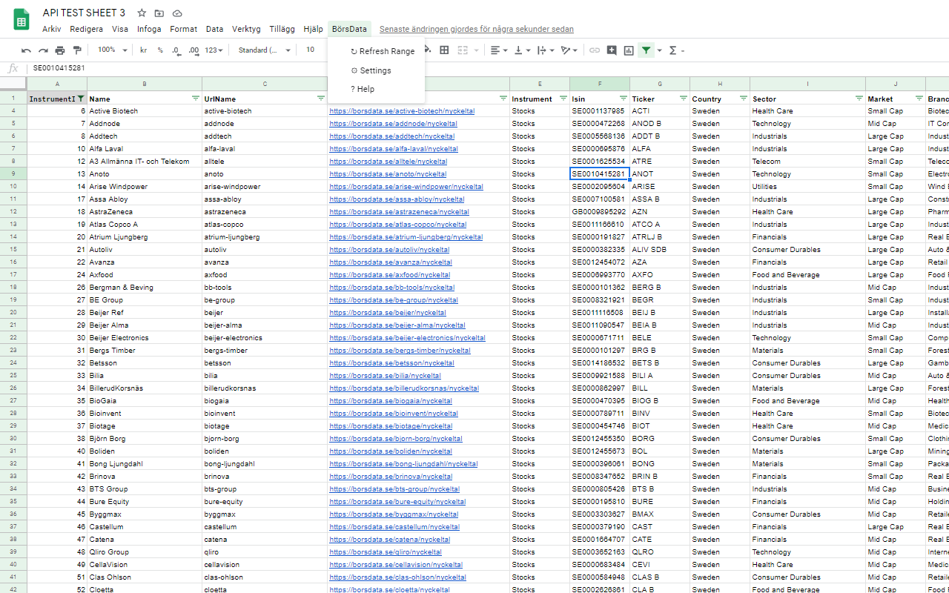Open the active filter on InstrumentId column
Viewport: 949px width, 593px height.
point(81,99)
